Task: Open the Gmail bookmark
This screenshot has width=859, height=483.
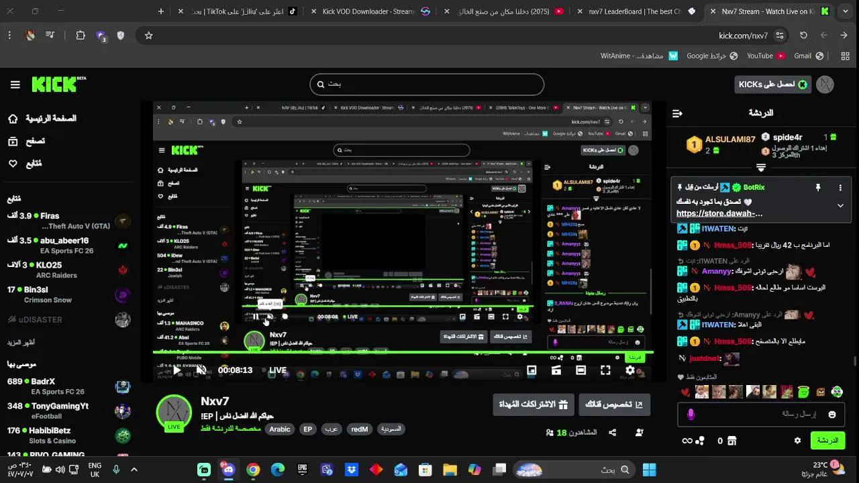Action: point(809,56)
